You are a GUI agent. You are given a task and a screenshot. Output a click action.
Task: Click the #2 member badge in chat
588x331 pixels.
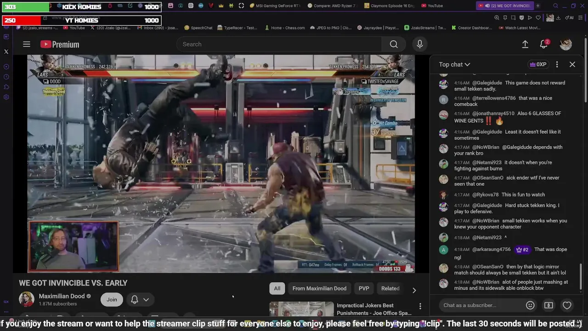coord(522,250)
